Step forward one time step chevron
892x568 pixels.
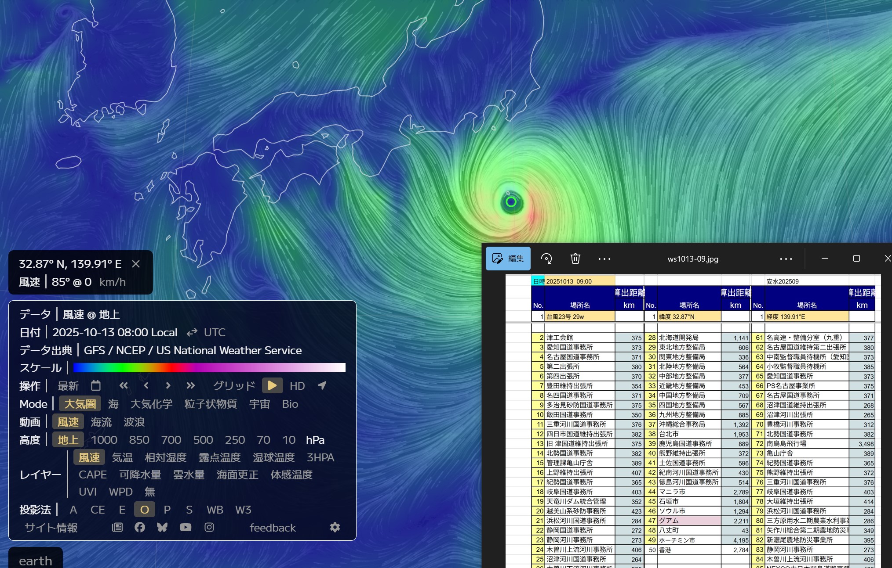pyautogui.click(x=168, y=386)
